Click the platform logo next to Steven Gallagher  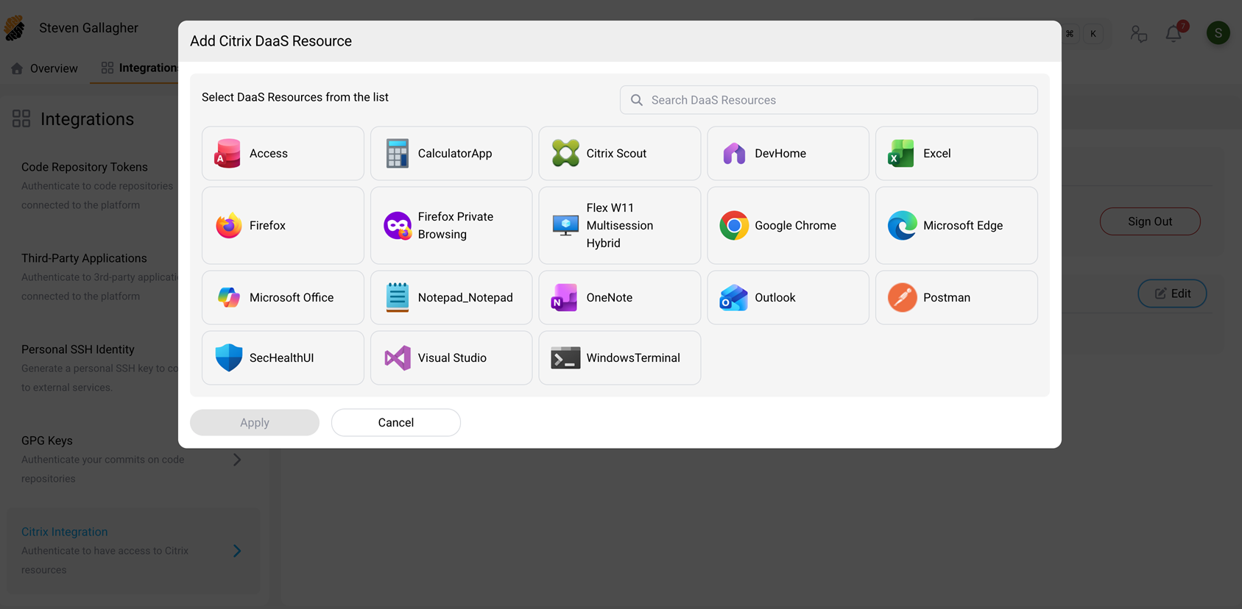pyautogui.click(x=15, y=29)
